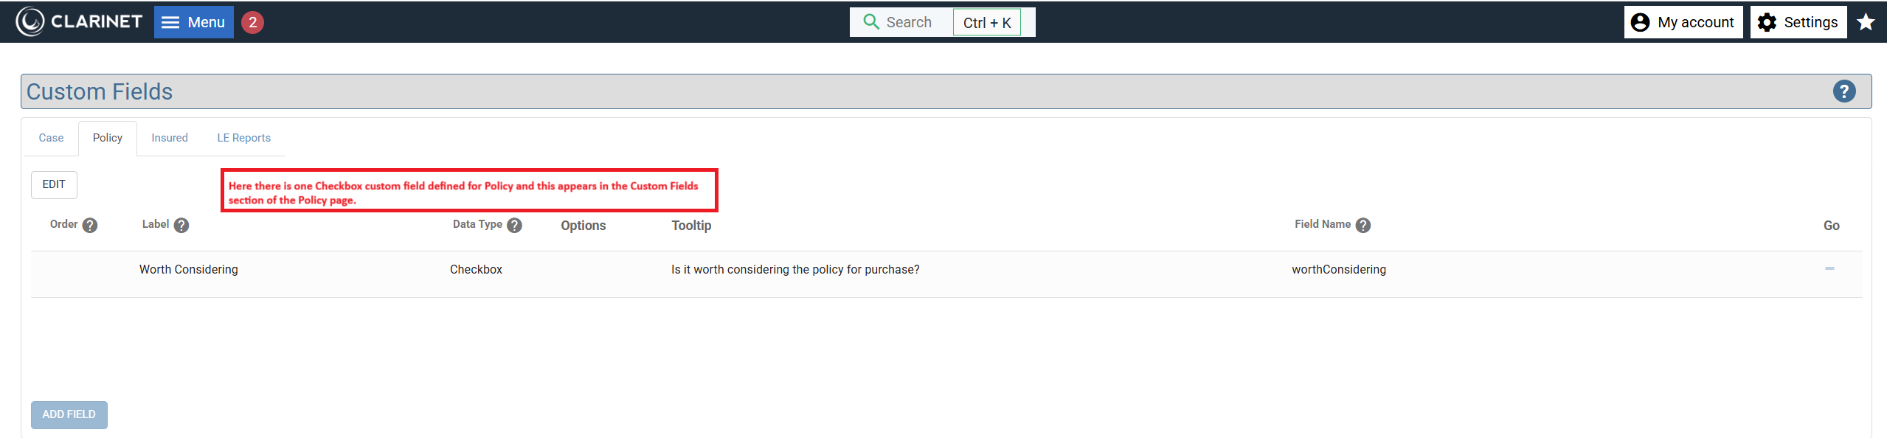Image resolution: width=1887 pixels, height=438 pixels.
Task: Open the Settings page
Action: (x=1798, y=22)
